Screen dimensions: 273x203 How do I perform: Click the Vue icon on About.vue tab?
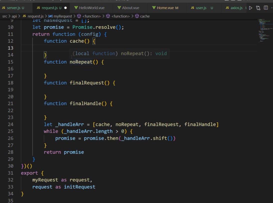pos(119,8)
